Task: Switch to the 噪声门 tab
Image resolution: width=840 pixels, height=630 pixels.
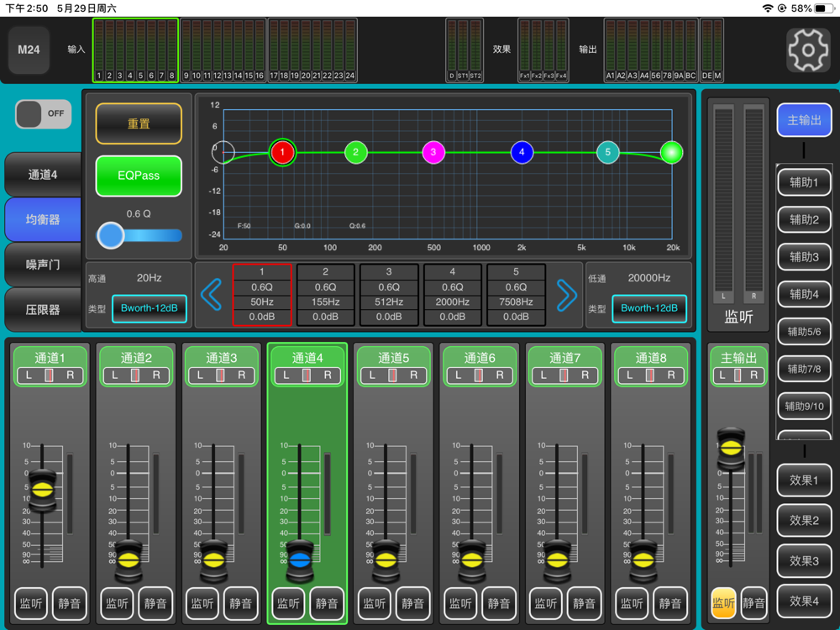Action: pyautogui.click(x=43, y=265)
